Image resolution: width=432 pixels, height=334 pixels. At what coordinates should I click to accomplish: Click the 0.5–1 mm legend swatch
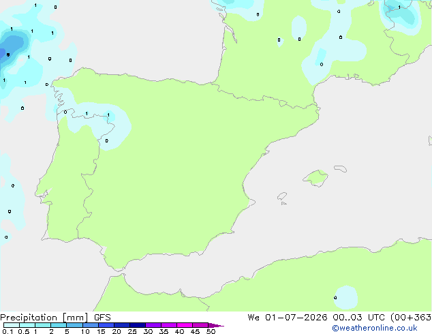(27, 325)
